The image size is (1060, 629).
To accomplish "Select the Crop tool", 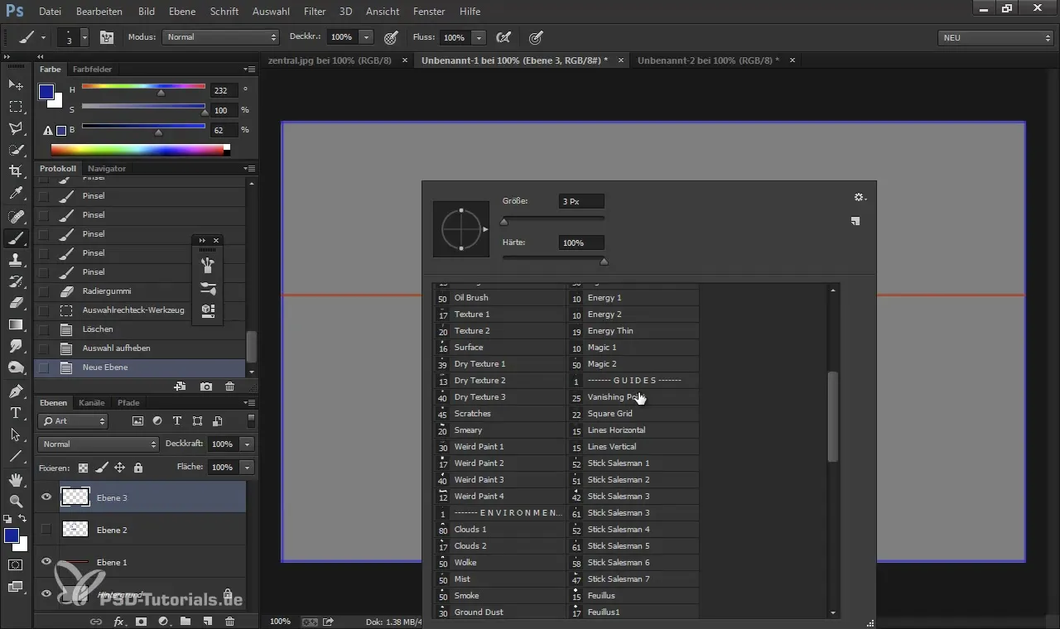I will [x=16, y=171].
